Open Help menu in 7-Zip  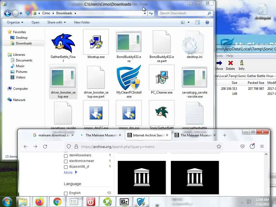(x=230, y=56)
